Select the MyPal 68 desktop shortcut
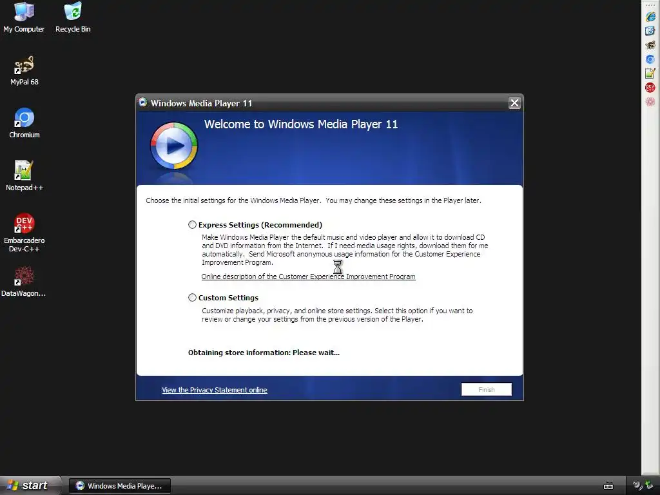Screen dimensions: 660x495 [24, 70]
